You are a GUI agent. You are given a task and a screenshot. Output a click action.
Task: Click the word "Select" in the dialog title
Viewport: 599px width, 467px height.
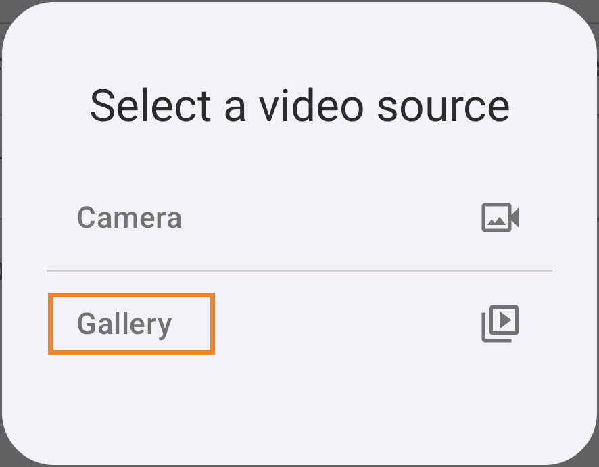[x=151, y=106]
